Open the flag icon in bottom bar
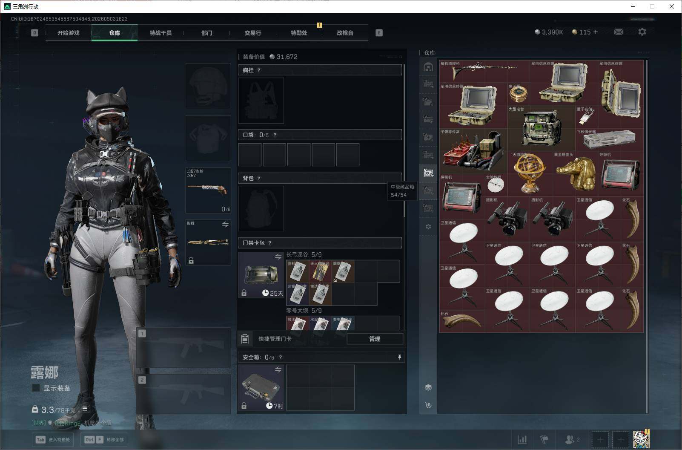682x450 pixels. tap(544, 439)
